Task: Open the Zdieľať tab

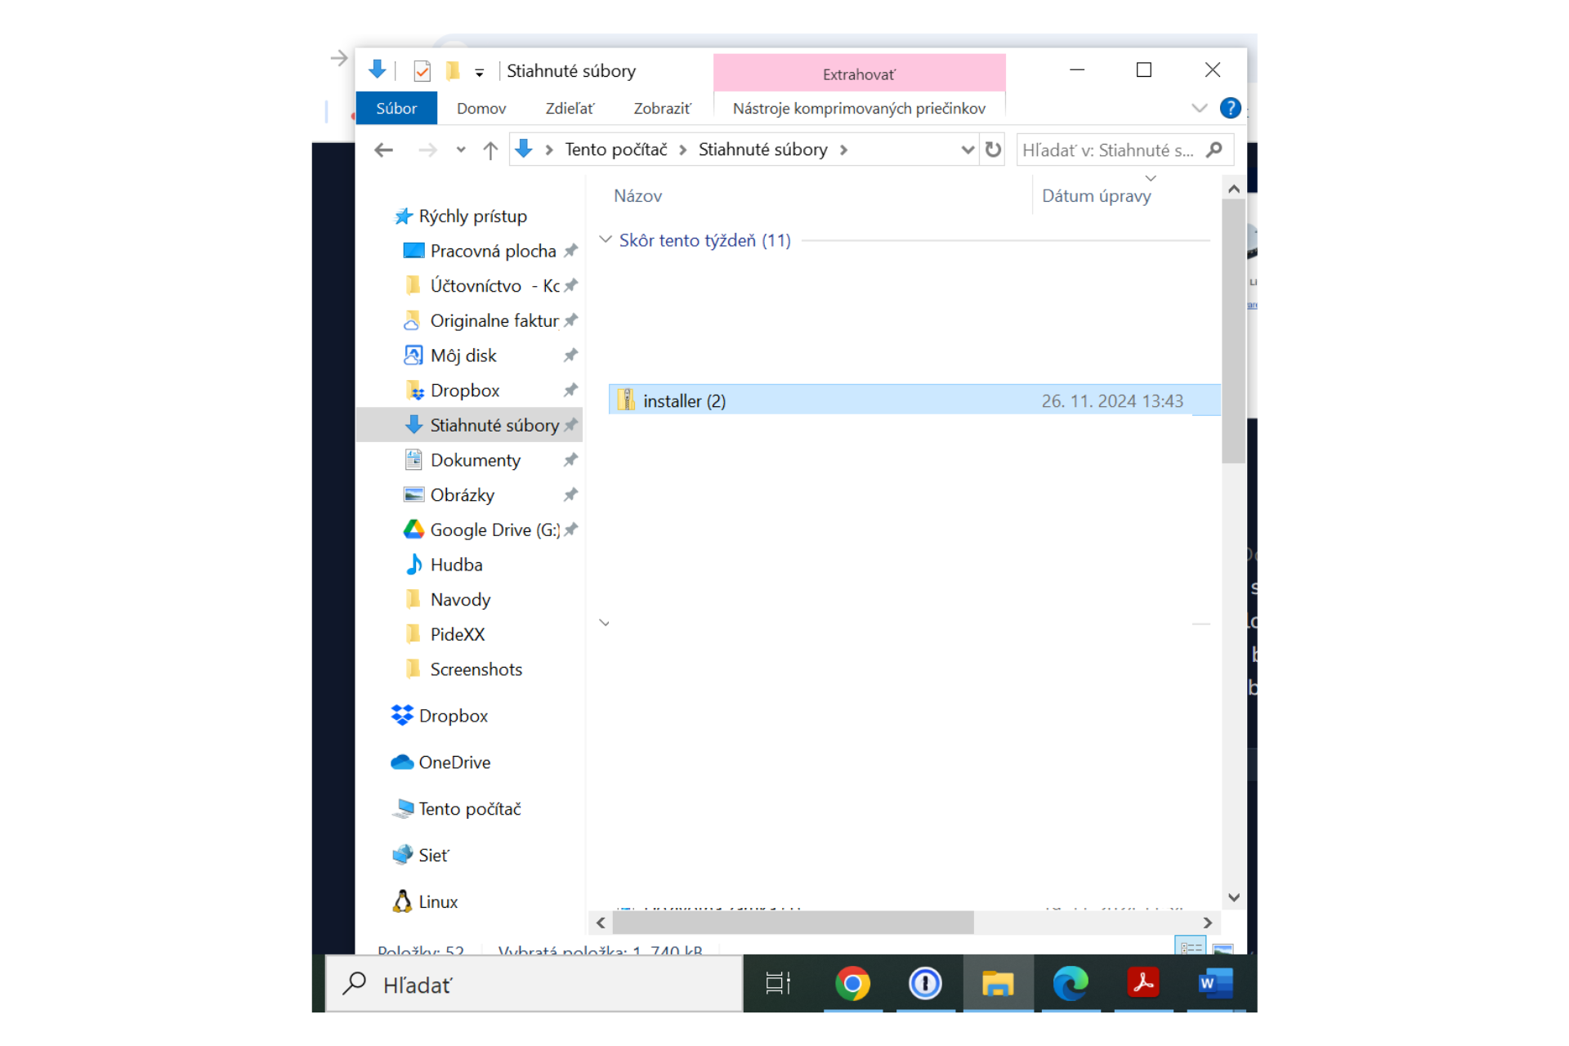Action: 570,108
